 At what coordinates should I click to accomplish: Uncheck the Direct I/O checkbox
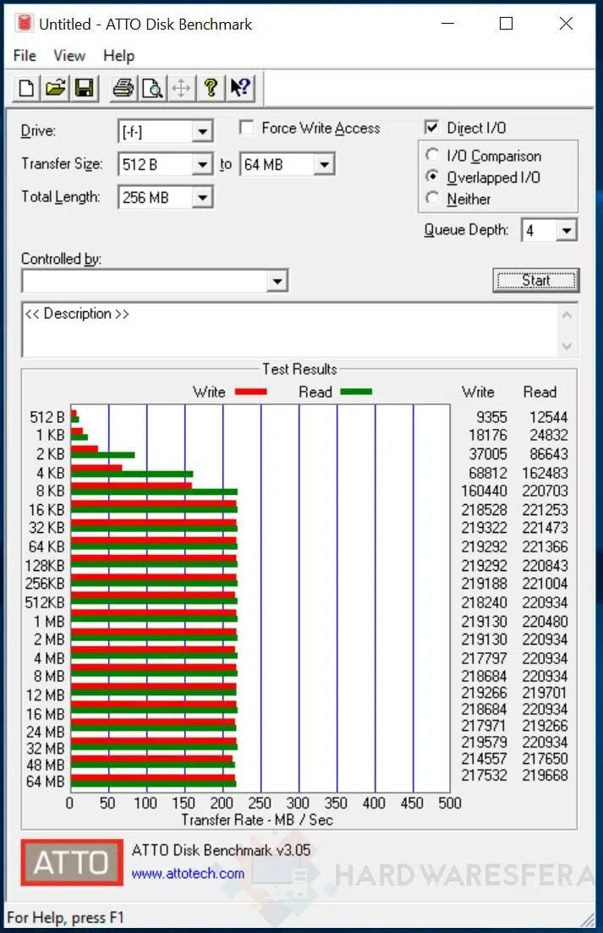coord(431,127)
